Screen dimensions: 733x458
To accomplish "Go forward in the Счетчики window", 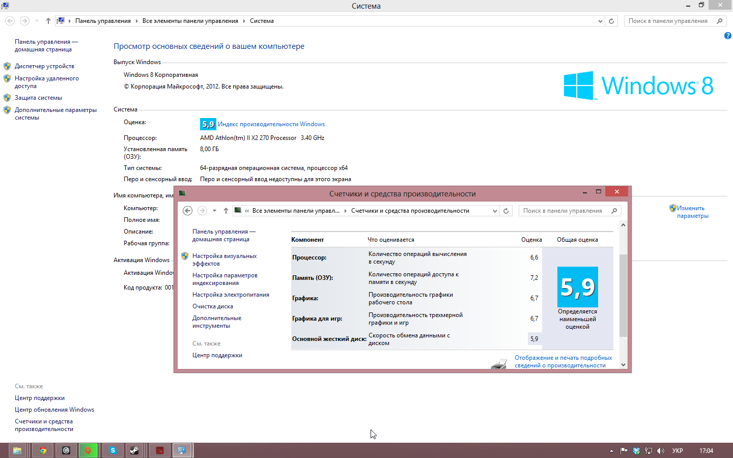I will [x=202, y=211].
